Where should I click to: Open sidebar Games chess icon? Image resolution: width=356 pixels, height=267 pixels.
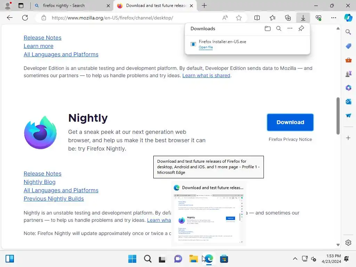348,74
